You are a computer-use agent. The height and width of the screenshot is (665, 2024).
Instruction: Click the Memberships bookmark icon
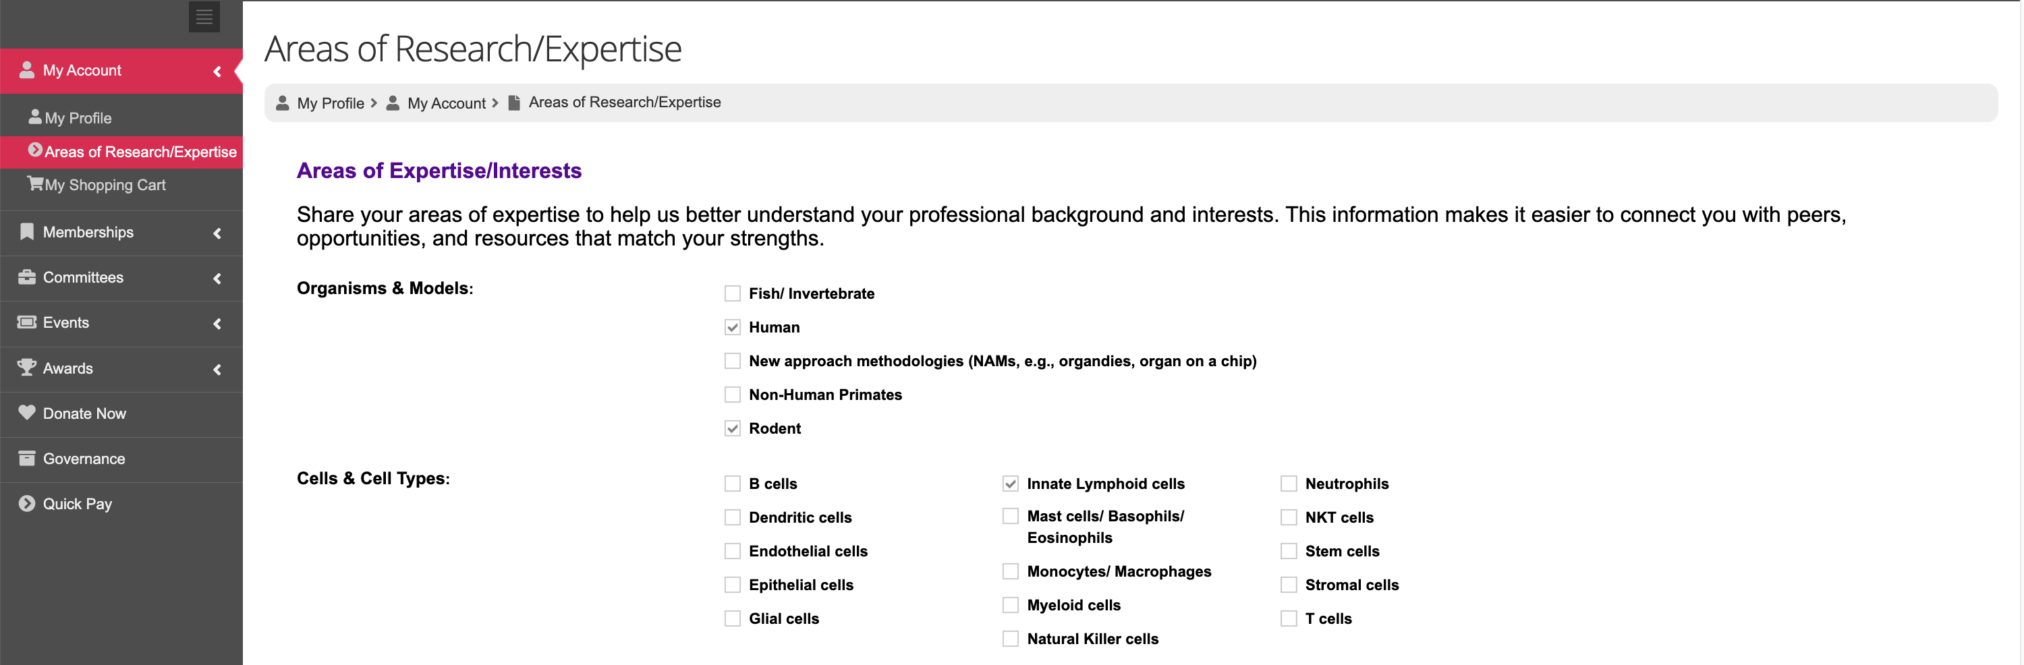click(27, 231)
